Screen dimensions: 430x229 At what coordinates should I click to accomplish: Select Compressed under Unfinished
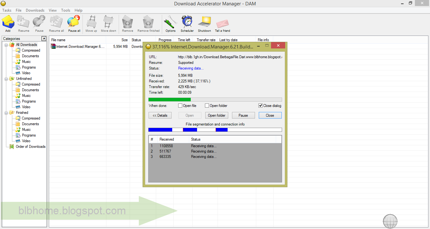pos(31,84)
